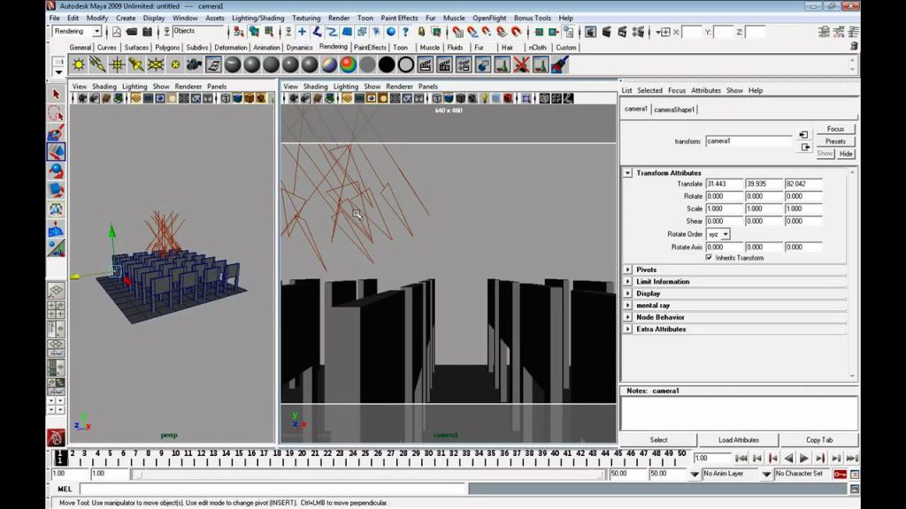Screen dimensions: 906x509
Task: Expand the mental ray section
Action: click(627, 305)
